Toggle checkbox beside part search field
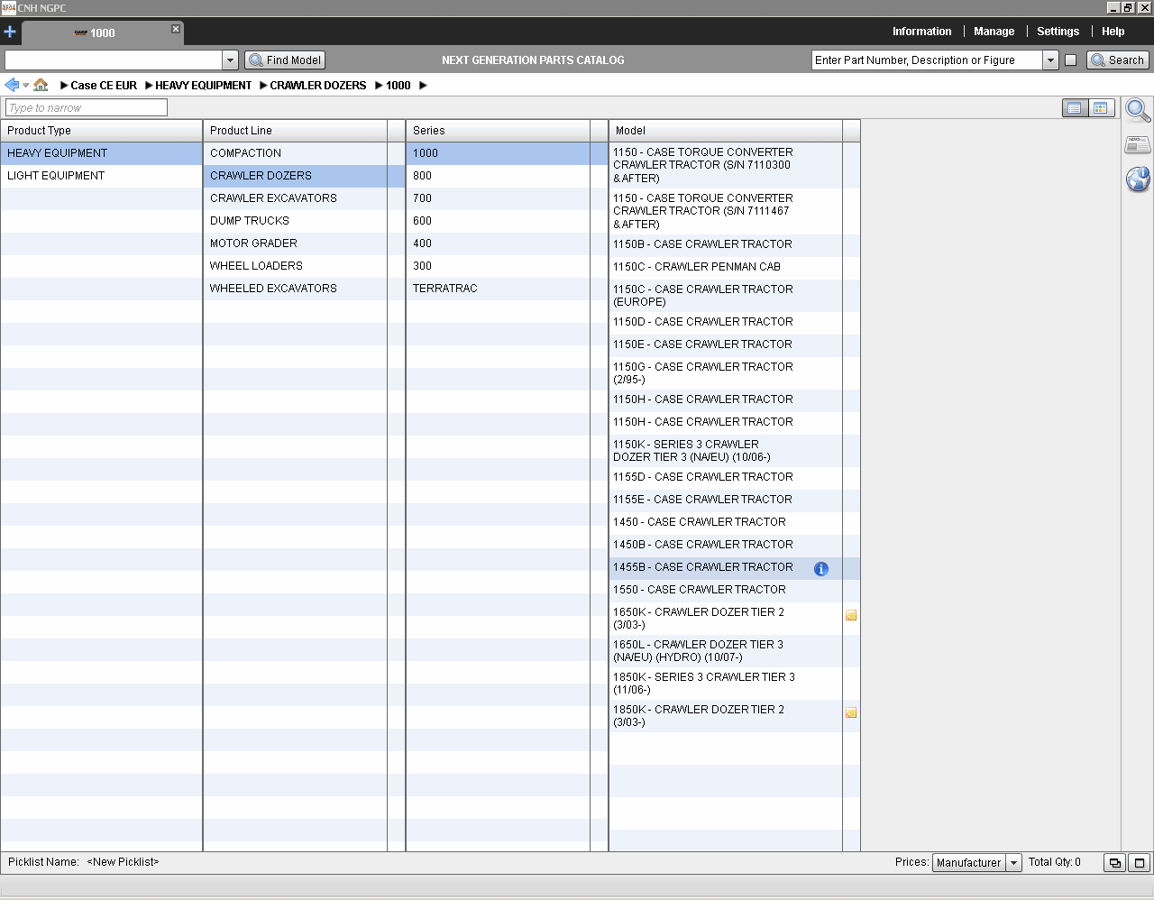This screenshot has height=900, width=1154. [1070, 60]
